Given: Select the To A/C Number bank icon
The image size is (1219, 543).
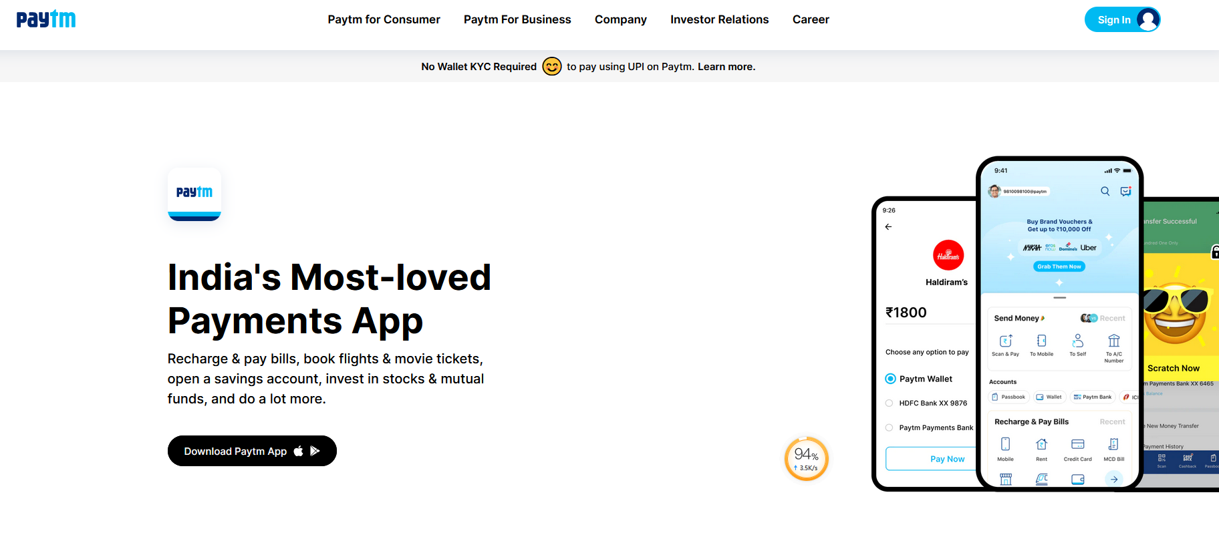Looking at the screenshot, I should [1114, 341].
